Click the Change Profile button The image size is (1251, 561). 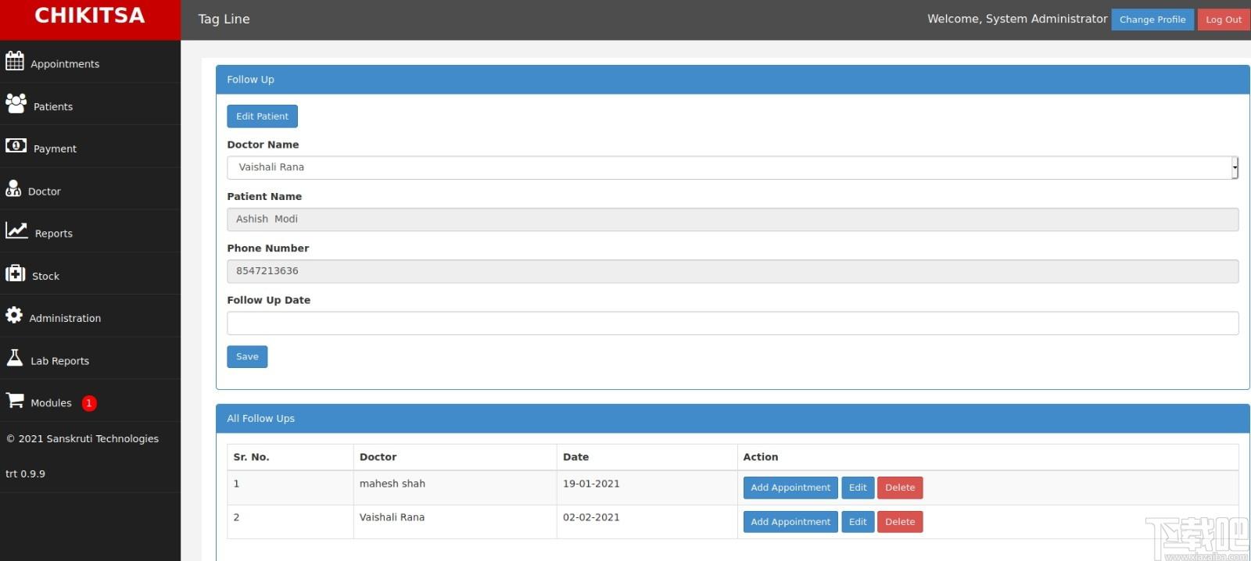[1152, 20]
